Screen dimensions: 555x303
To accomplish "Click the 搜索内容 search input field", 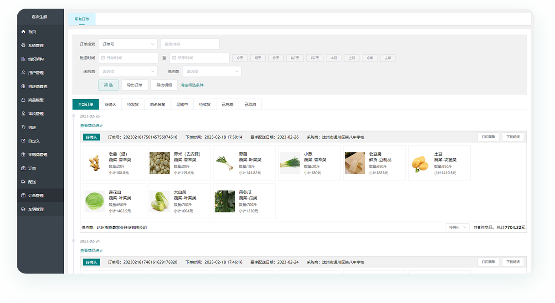I will tap(190, 44).
